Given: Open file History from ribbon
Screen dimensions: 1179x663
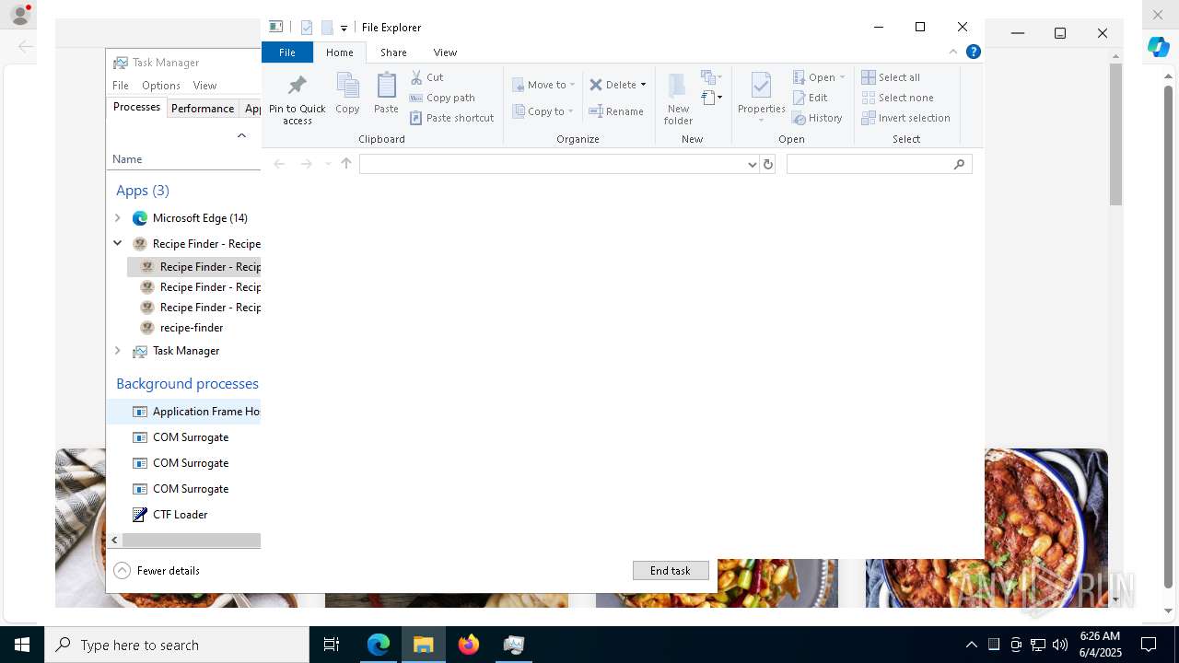Looking at the screenshot, I should pos(817,118).
